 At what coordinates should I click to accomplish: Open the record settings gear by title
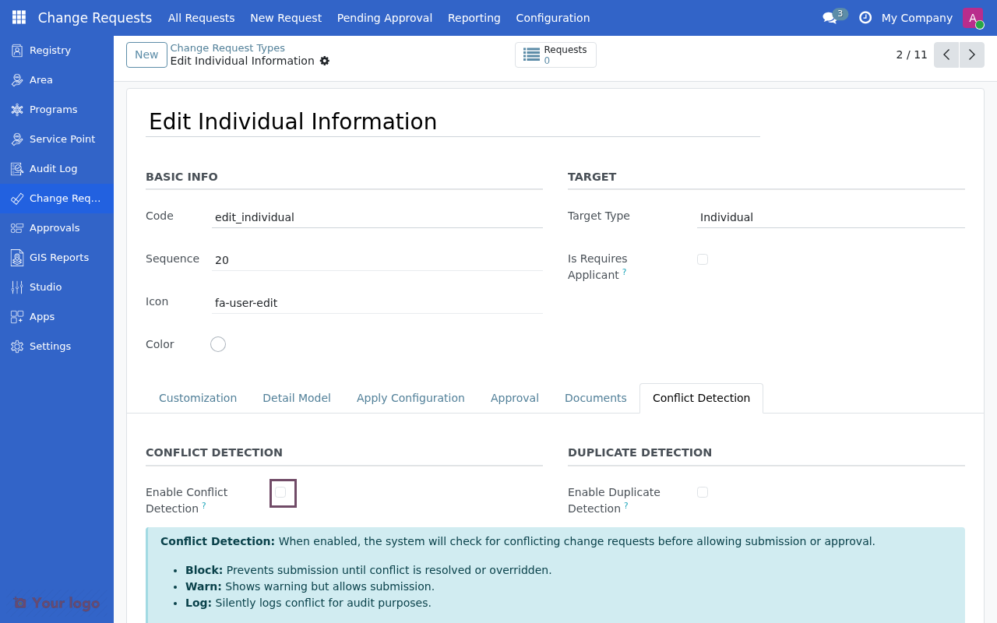coord(325,61)
